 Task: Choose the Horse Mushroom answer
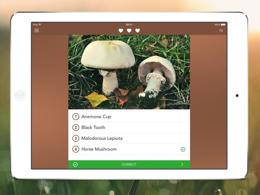point(99,149)
